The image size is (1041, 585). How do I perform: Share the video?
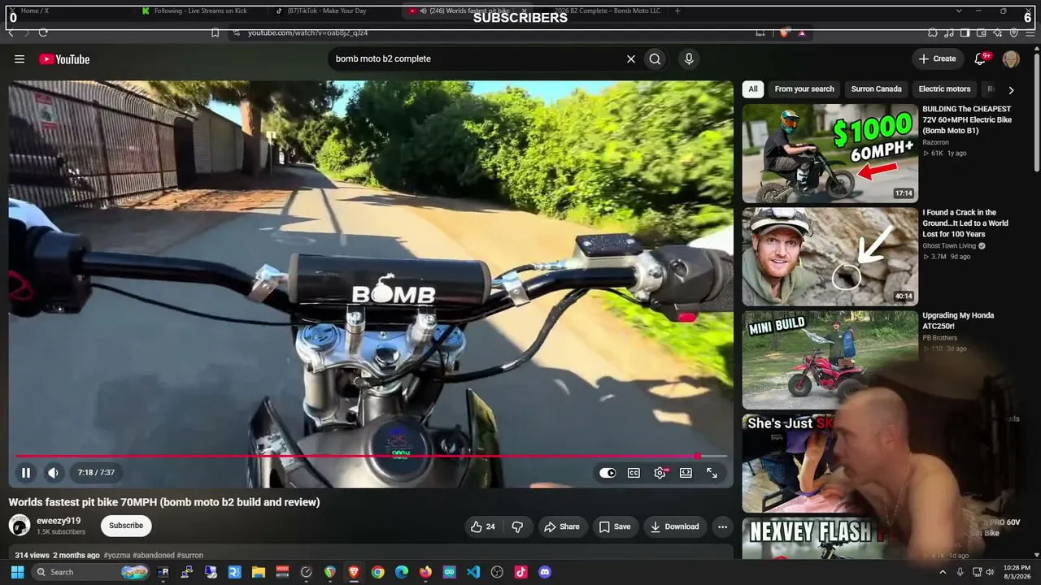pos(562,526)
